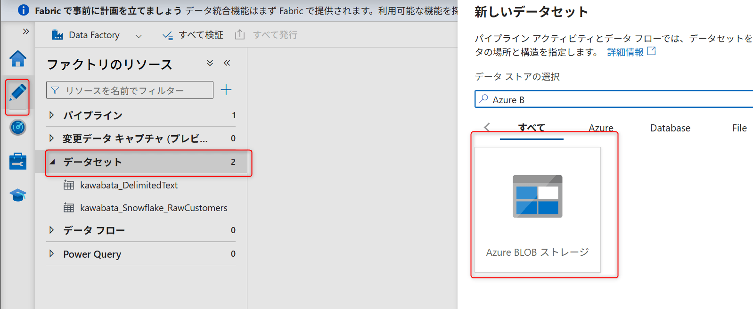Select the Database tab
Screen dimensions: 753x309
click(670, 128)
